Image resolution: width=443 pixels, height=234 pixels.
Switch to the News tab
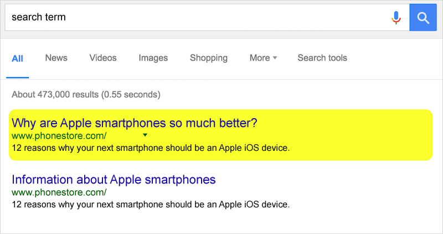point(56,58)
